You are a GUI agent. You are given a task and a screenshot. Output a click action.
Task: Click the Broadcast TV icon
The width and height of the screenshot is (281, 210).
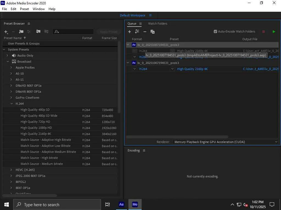click(x=14, y=62)
